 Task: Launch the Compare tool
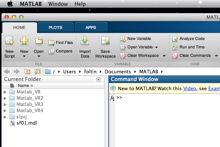[61, 51]
